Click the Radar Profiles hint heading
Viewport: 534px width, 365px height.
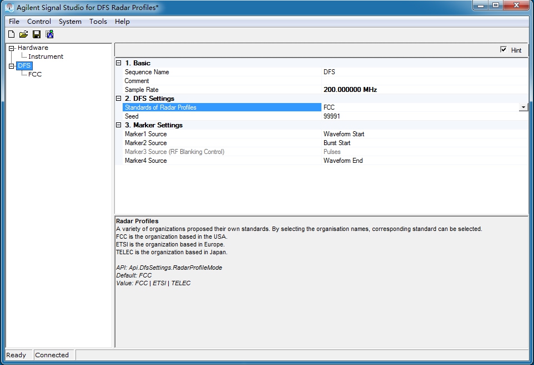tap(137, 221)
